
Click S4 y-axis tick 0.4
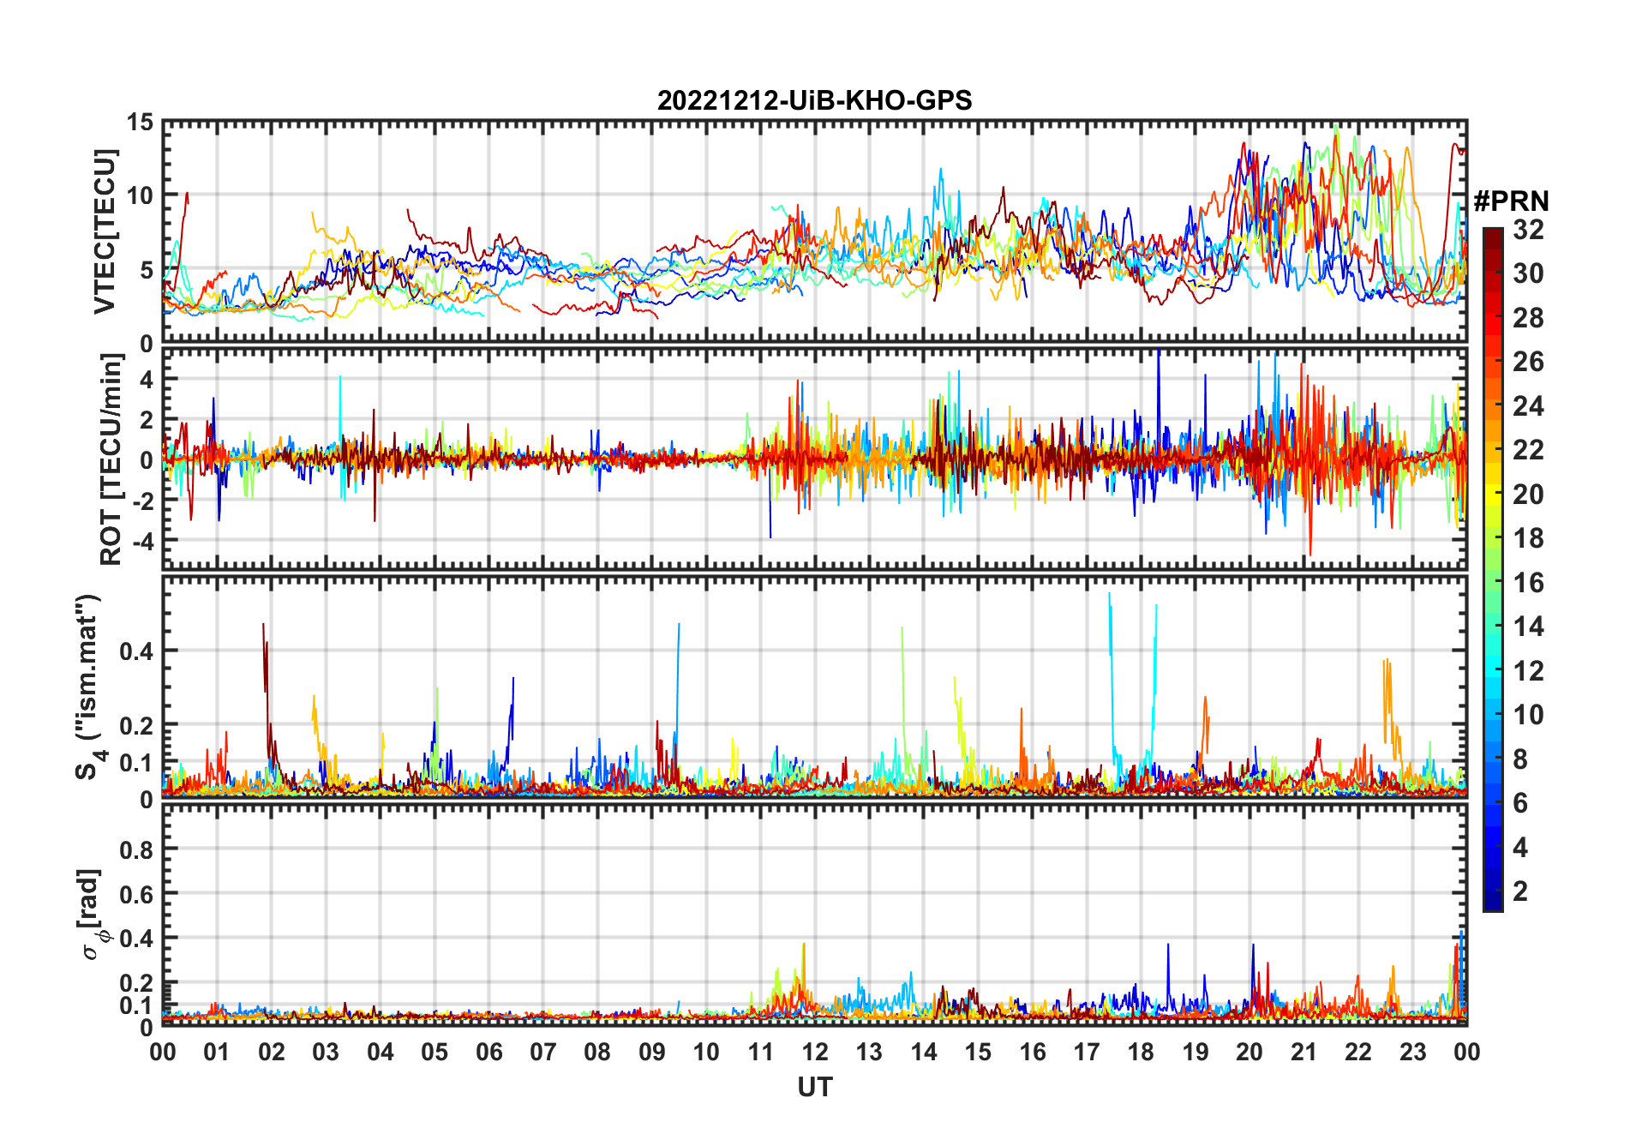coord(137,651)
